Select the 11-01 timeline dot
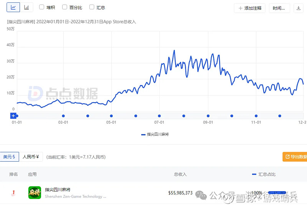The image size is (307, 208). tap(256, 116)
